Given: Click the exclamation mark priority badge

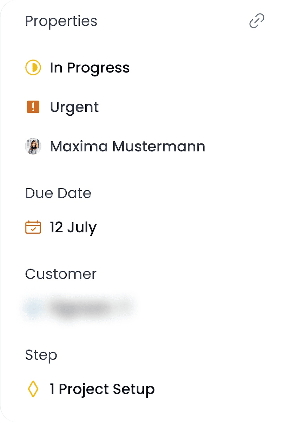Looking at the screenshot, I should pyautogui.click(x=33, y=107).
